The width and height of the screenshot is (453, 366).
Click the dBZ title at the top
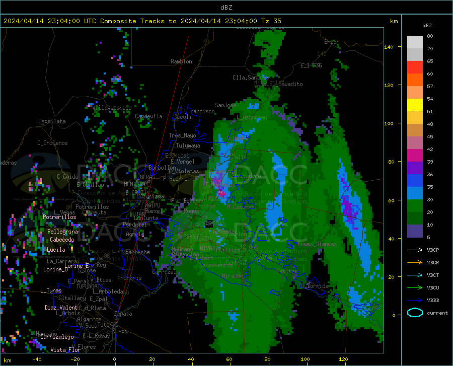point(226,8)
